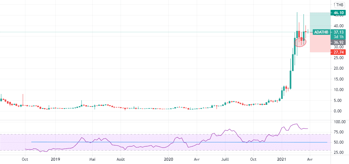Select the blue horizontal line in the RSI pane
Viewport: 349px width, 164px height.
179,142
